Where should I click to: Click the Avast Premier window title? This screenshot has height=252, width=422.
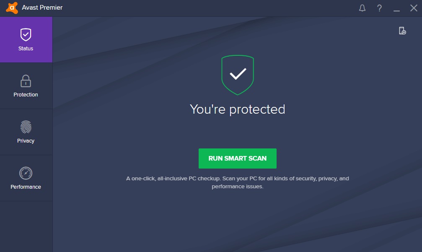point(42,8)
